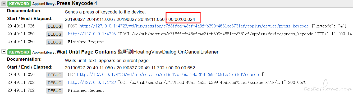Select DEBUG badge on the GET /wd/hub response line
This screenshot has height=96, width=353.
point(55,83)
